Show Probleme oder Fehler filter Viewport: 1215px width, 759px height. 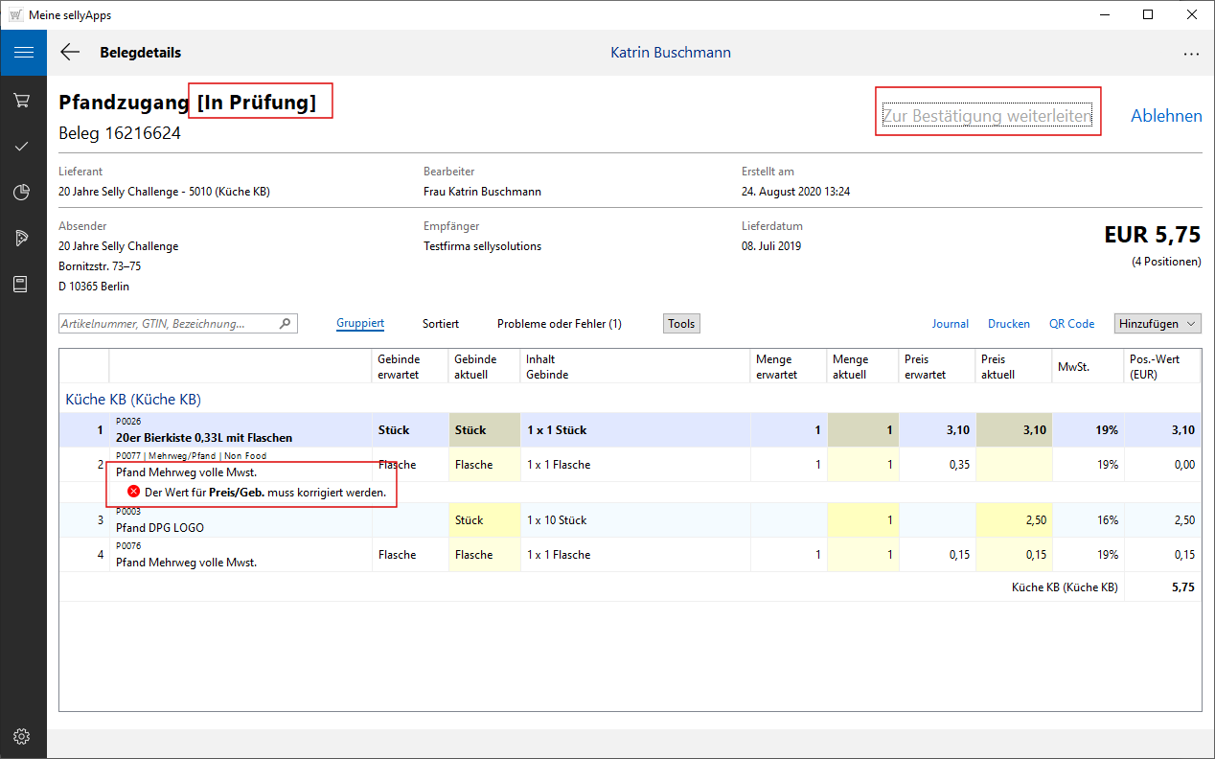click(559, 324)
